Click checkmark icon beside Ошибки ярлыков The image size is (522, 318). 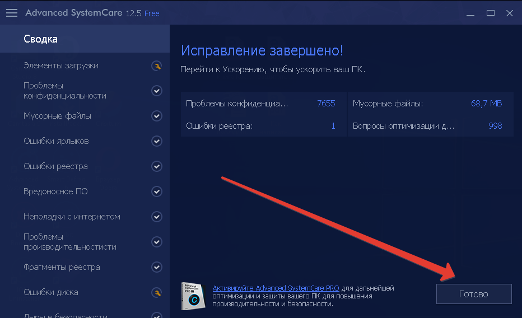click(x=157, y=142)
